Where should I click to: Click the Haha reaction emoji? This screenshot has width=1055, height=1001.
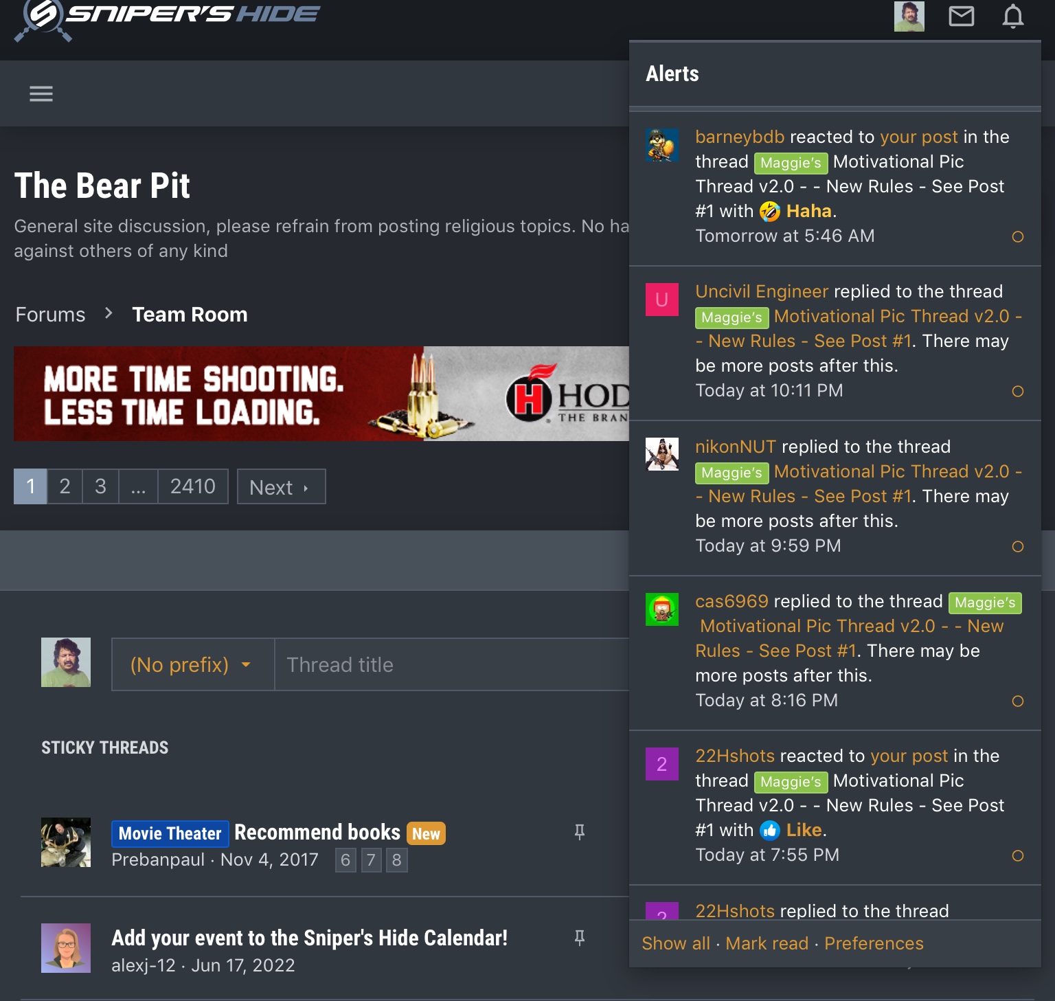[770, 212]
